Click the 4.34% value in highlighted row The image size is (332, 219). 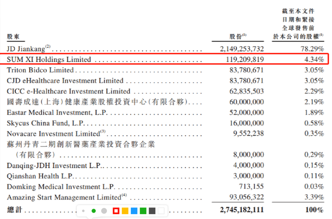click(314, 59)
